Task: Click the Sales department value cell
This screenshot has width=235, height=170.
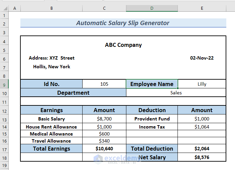Action: click(x=176, y=93)
